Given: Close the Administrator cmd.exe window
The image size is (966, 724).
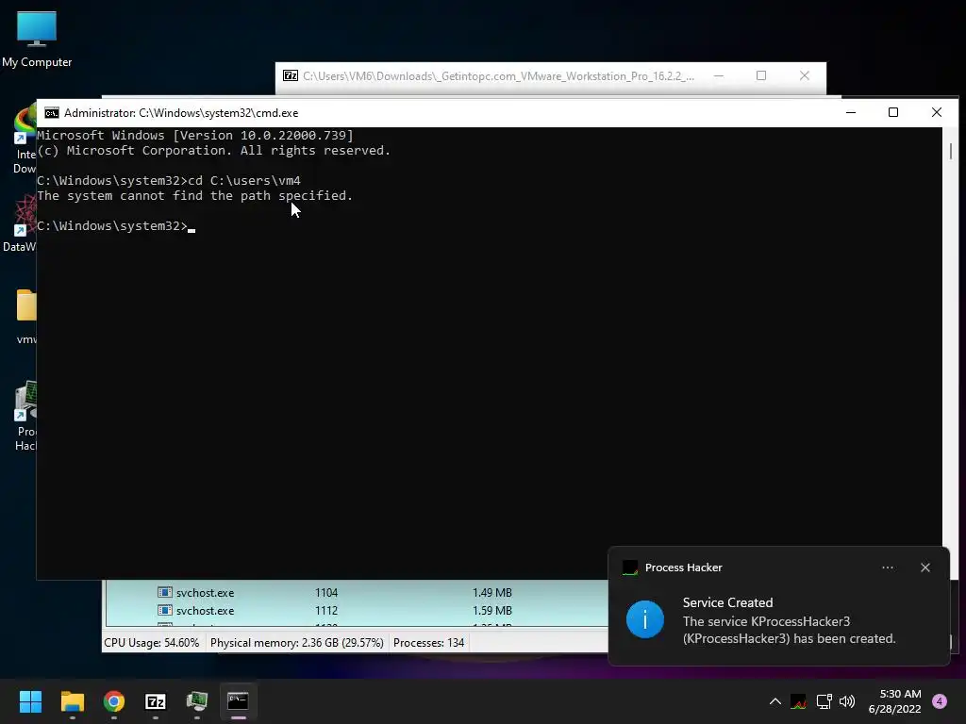Looking at the screenshot, I should tap(937, 113).
